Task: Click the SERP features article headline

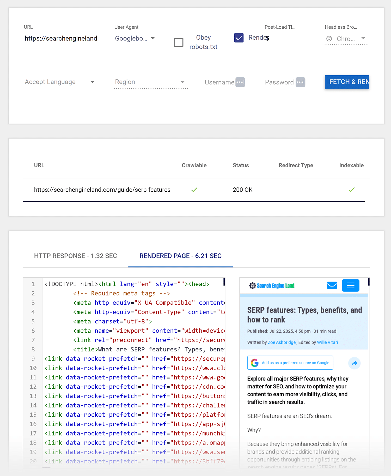Action: 305,315
